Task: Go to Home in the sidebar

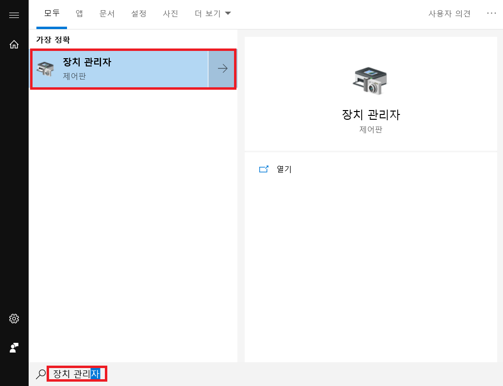Action: pos(14,44)
